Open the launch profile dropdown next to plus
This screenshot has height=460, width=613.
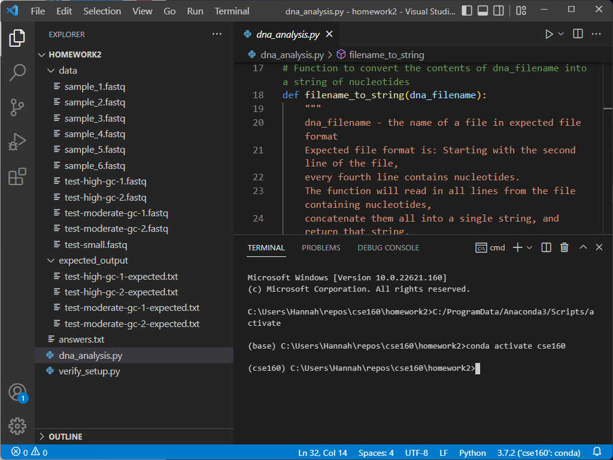point(530,248)
